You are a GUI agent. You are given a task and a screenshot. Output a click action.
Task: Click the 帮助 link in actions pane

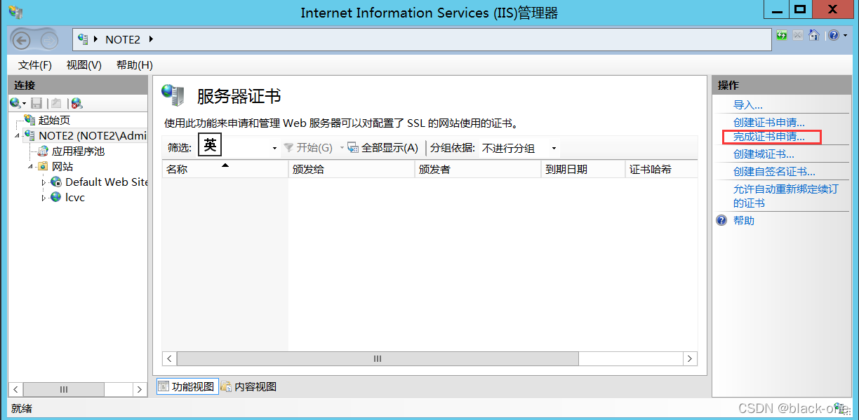[x=744, y=220]
